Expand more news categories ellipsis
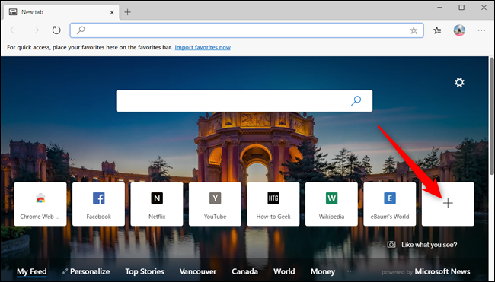The height and width of the screenshot is (282, 495). coord(350,271)
